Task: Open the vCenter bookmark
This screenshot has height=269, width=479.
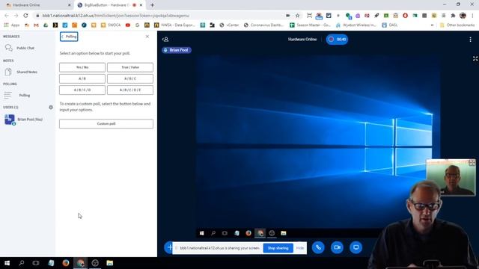Action: point(229,25)
